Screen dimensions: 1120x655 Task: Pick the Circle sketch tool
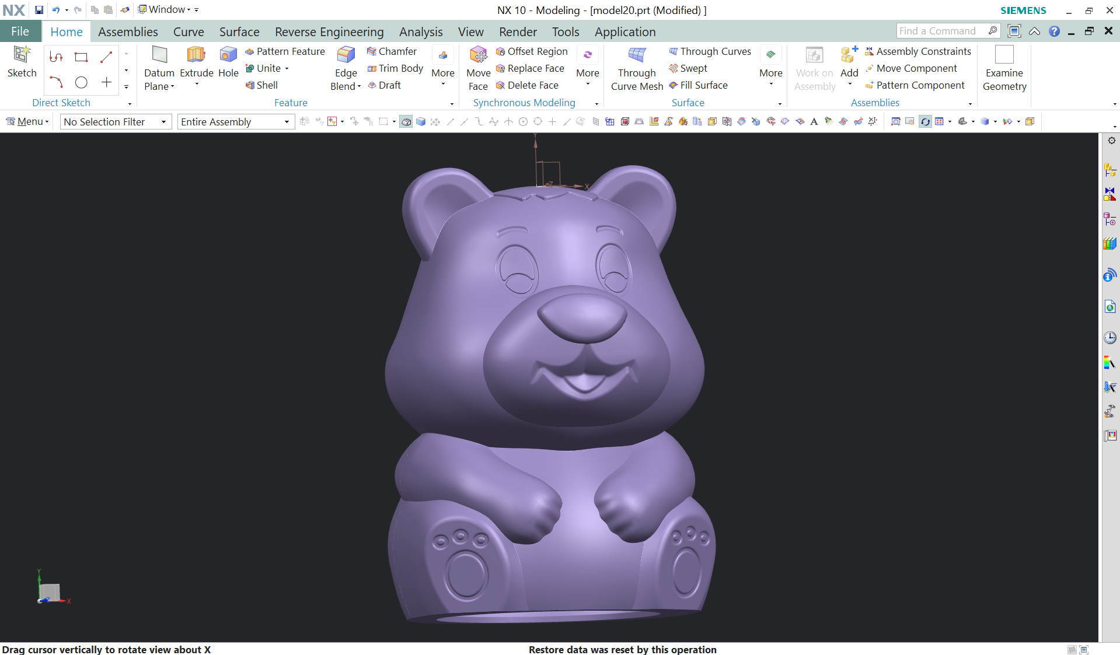pos(81,83)
